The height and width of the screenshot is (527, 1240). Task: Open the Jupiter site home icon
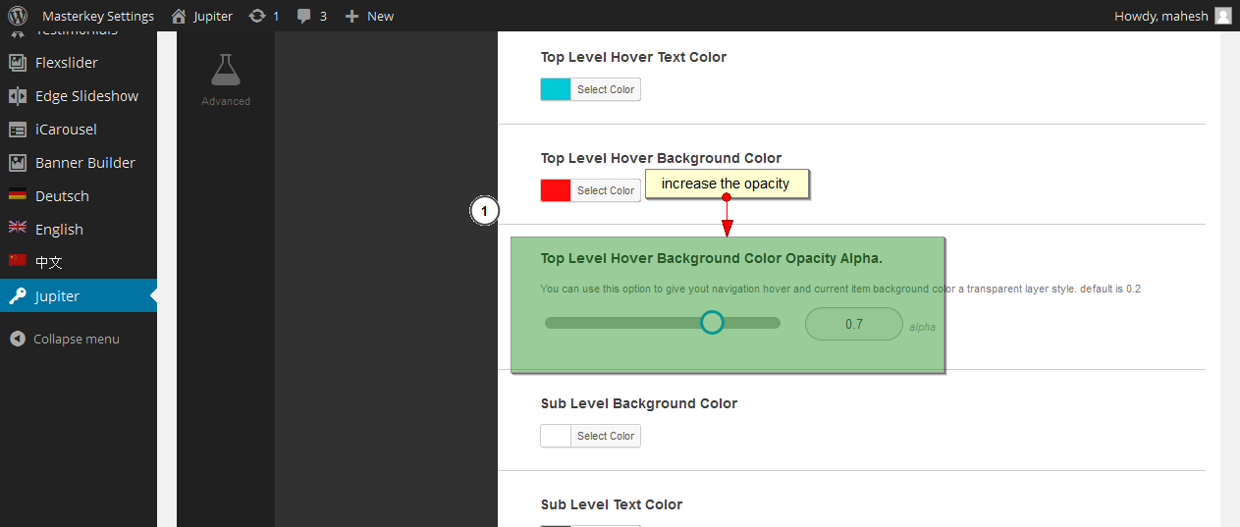(x=178, y=16)
